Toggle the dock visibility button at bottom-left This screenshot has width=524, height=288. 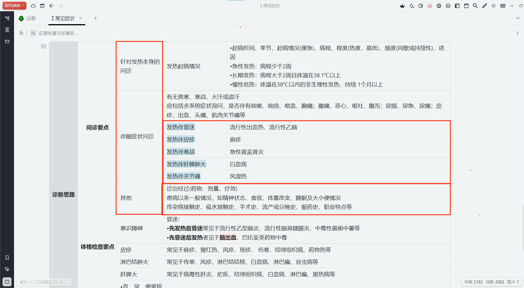pos(7,282)
